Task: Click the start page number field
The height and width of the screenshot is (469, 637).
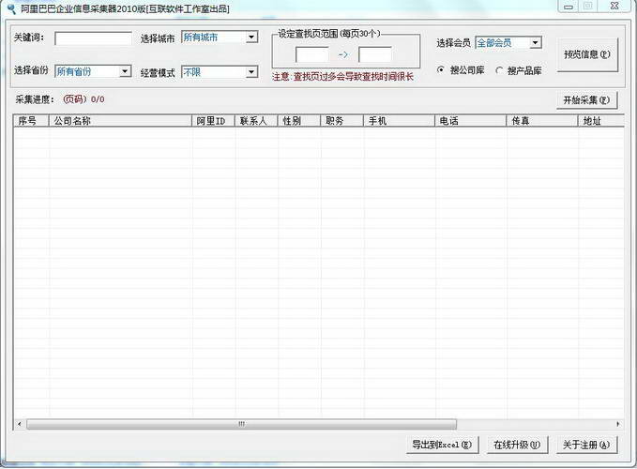Action: [312, 54]
